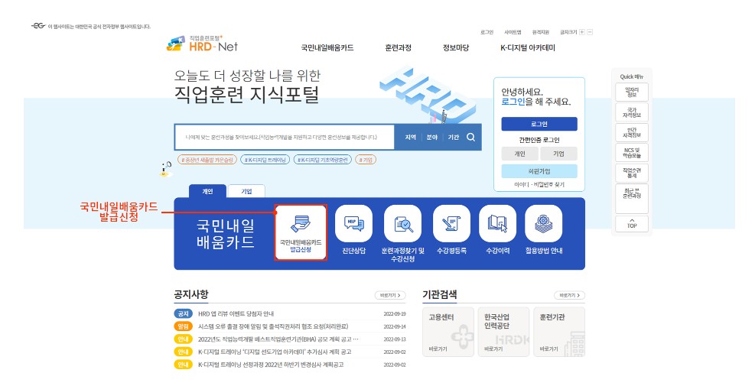Open NCS 및 학습모듈 quick menu item
This screenshot has width=755, height=386.
click(632, 153)
